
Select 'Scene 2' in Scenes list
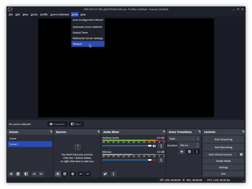tap(30, 144)
